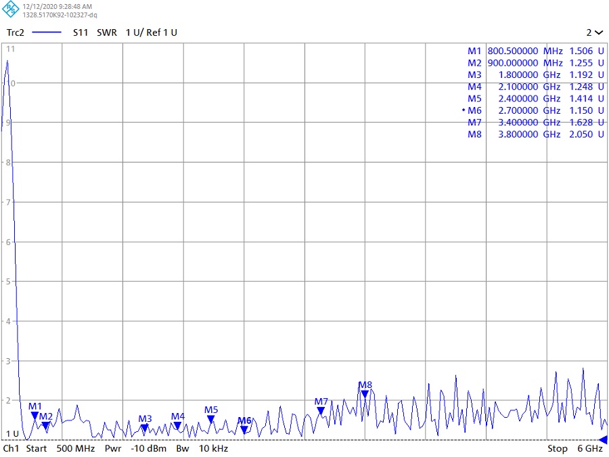Click the blue reference triangle at right edge
609x457 pixels.
(x=603, y=440)
